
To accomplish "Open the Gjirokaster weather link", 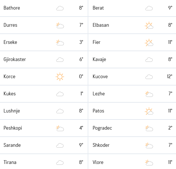I will click(15, 60).
